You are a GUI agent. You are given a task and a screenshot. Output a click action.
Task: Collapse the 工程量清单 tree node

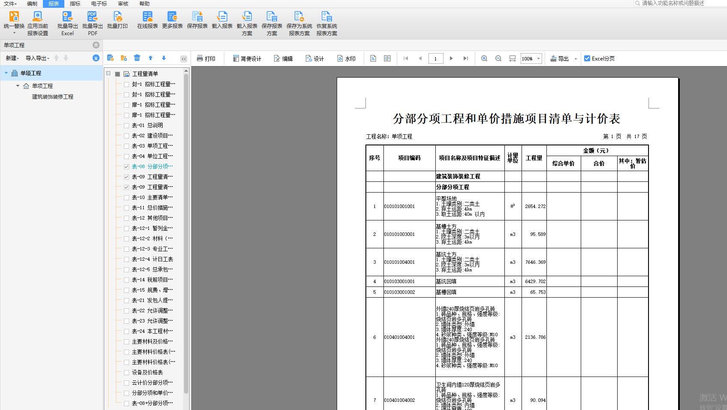coord(109,73)
